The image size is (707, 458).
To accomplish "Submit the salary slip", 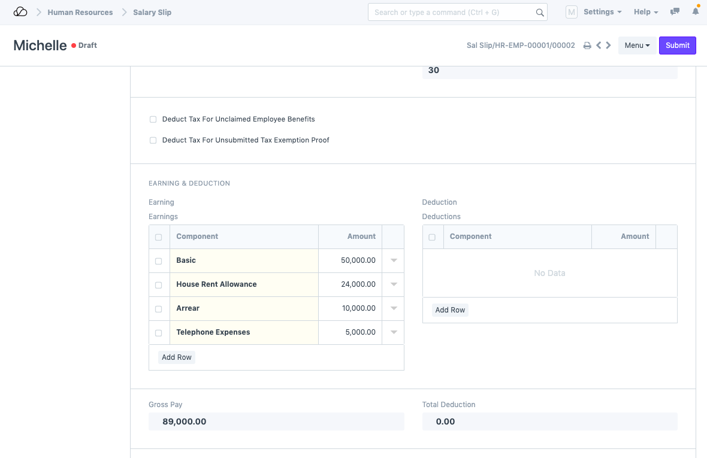I will [677, 46].
